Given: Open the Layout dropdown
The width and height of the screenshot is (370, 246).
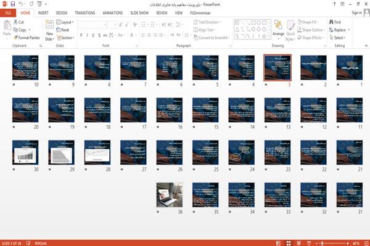Looking at the screenshot, I should pos(65,22).
